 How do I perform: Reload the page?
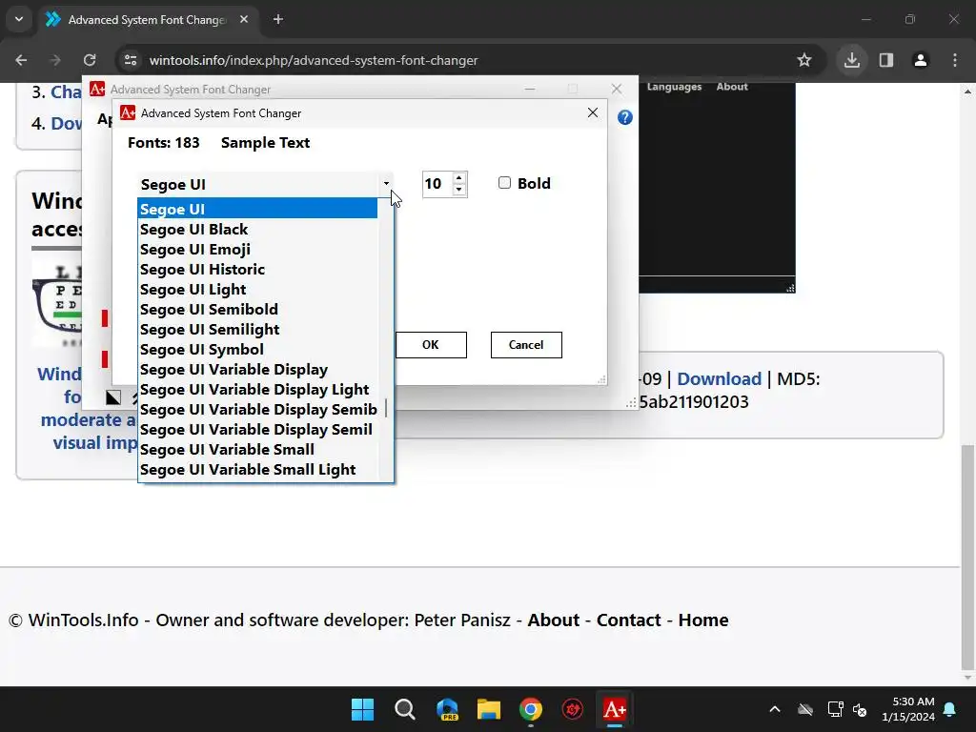pyautogui.click(x=90, y=60)
